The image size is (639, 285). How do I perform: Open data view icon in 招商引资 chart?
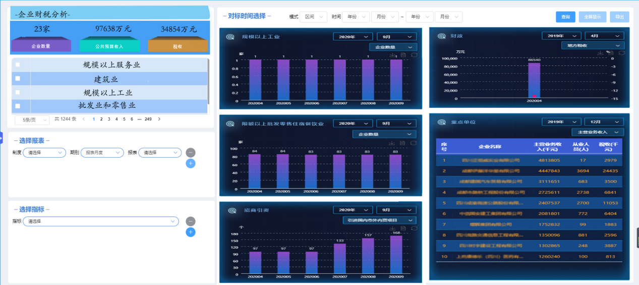tap(403, 228)
